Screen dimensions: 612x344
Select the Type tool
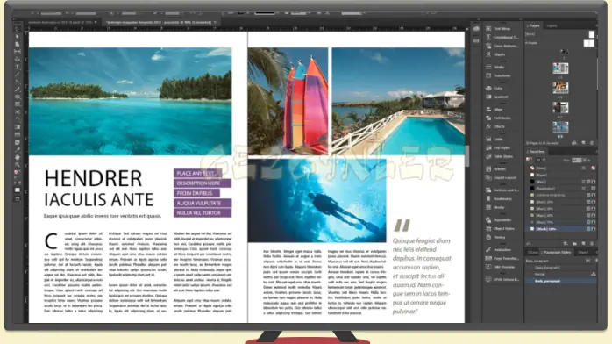[x=18, y=67]
